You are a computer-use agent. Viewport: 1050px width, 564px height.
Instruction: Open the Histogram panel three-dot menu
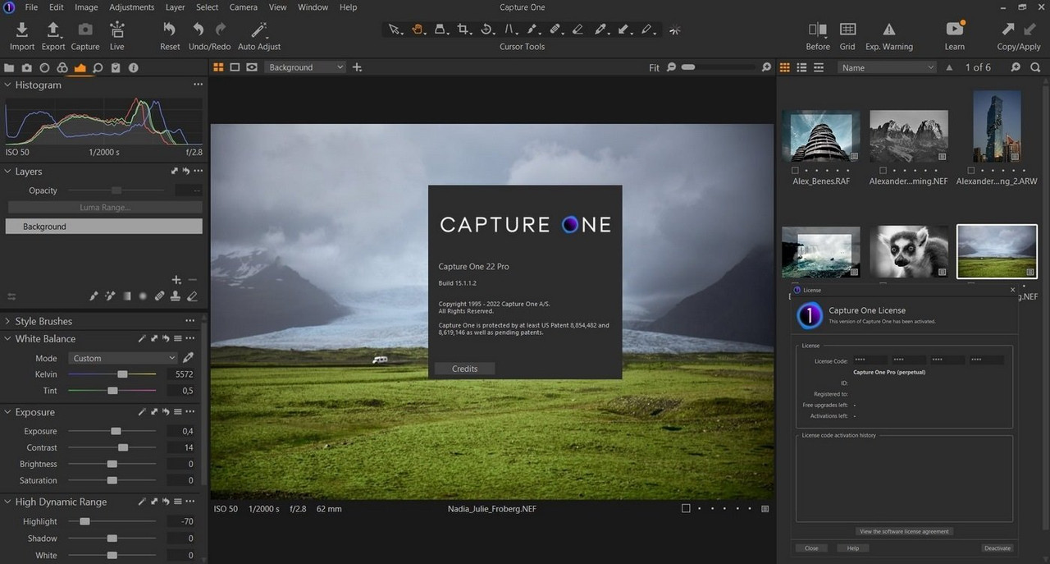click(198, 85)
